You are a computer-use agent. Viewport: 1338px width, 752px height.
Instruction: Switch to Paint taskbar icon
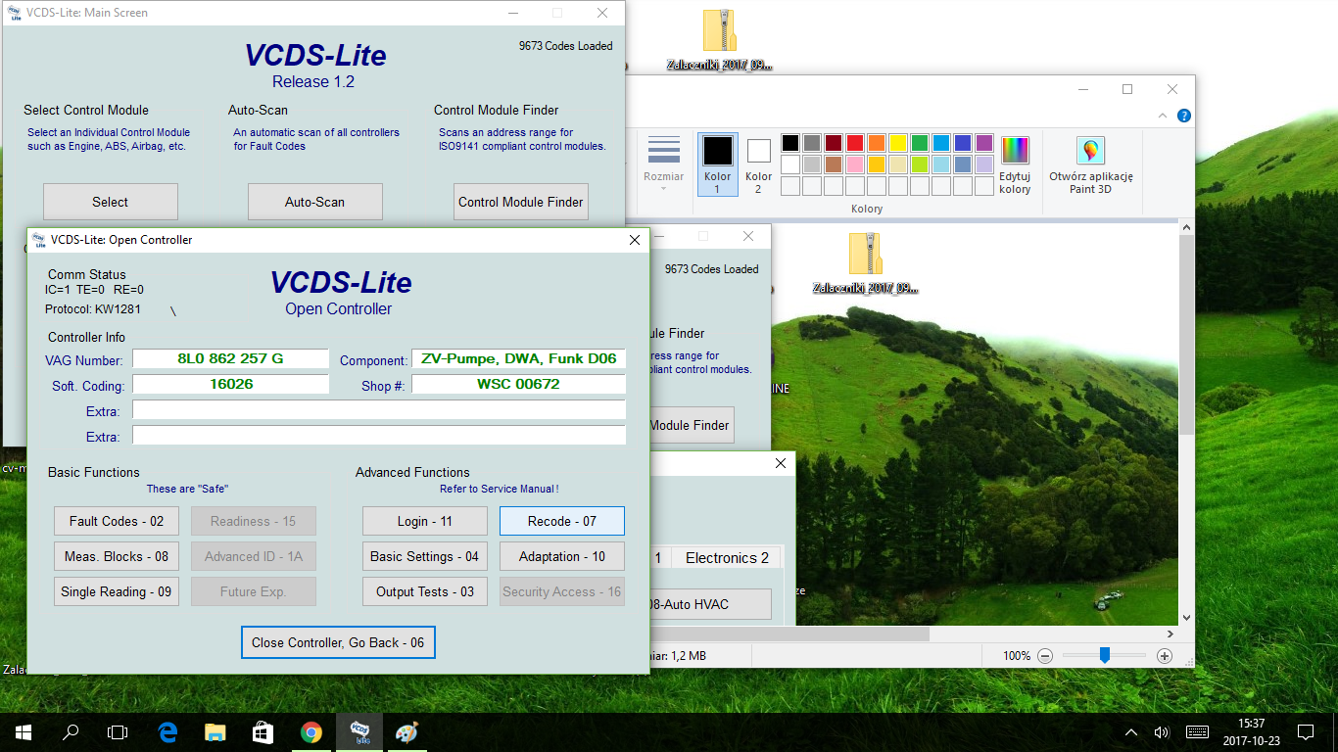tap(406, 731)
